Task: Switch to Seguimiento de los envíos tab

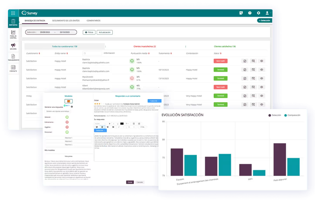Action: tap(66, 20)
